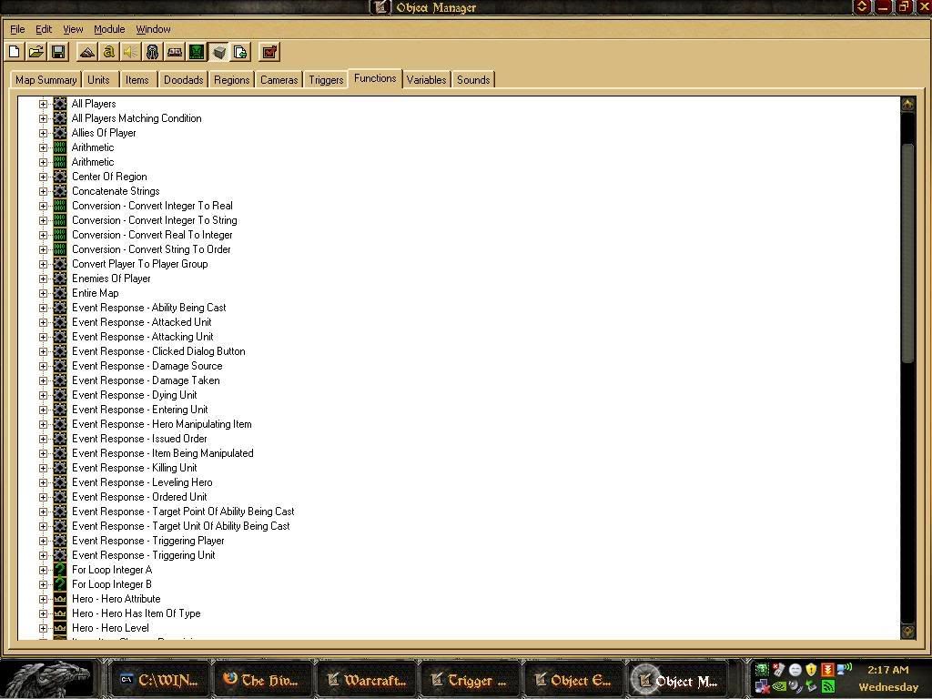Viewport: 932px width, 699px height.
Task: Open the Object Editor helmet icon
Action: (x=153, y=52)
